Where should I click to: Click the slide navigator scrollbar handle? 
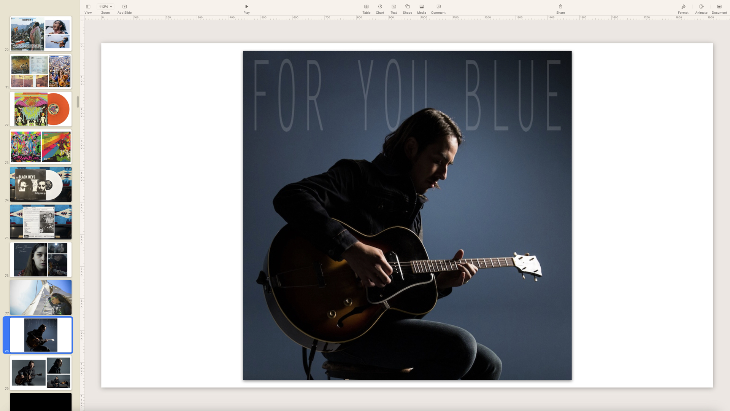coord(78,102)
